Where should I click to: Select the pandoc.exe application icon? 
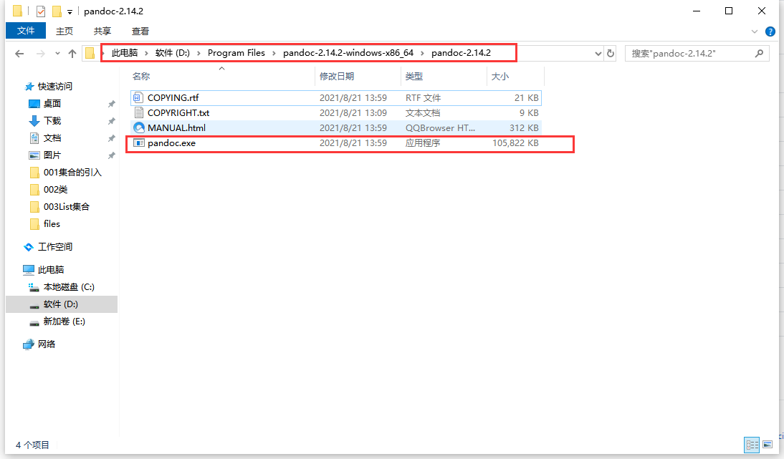point(138,142)
